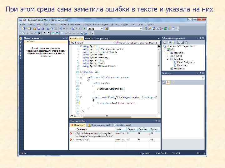Open the Окно menu
Image resolution: width=225 pixels, height=168 pixels.
pyautogui.click(x=140, y=25)
